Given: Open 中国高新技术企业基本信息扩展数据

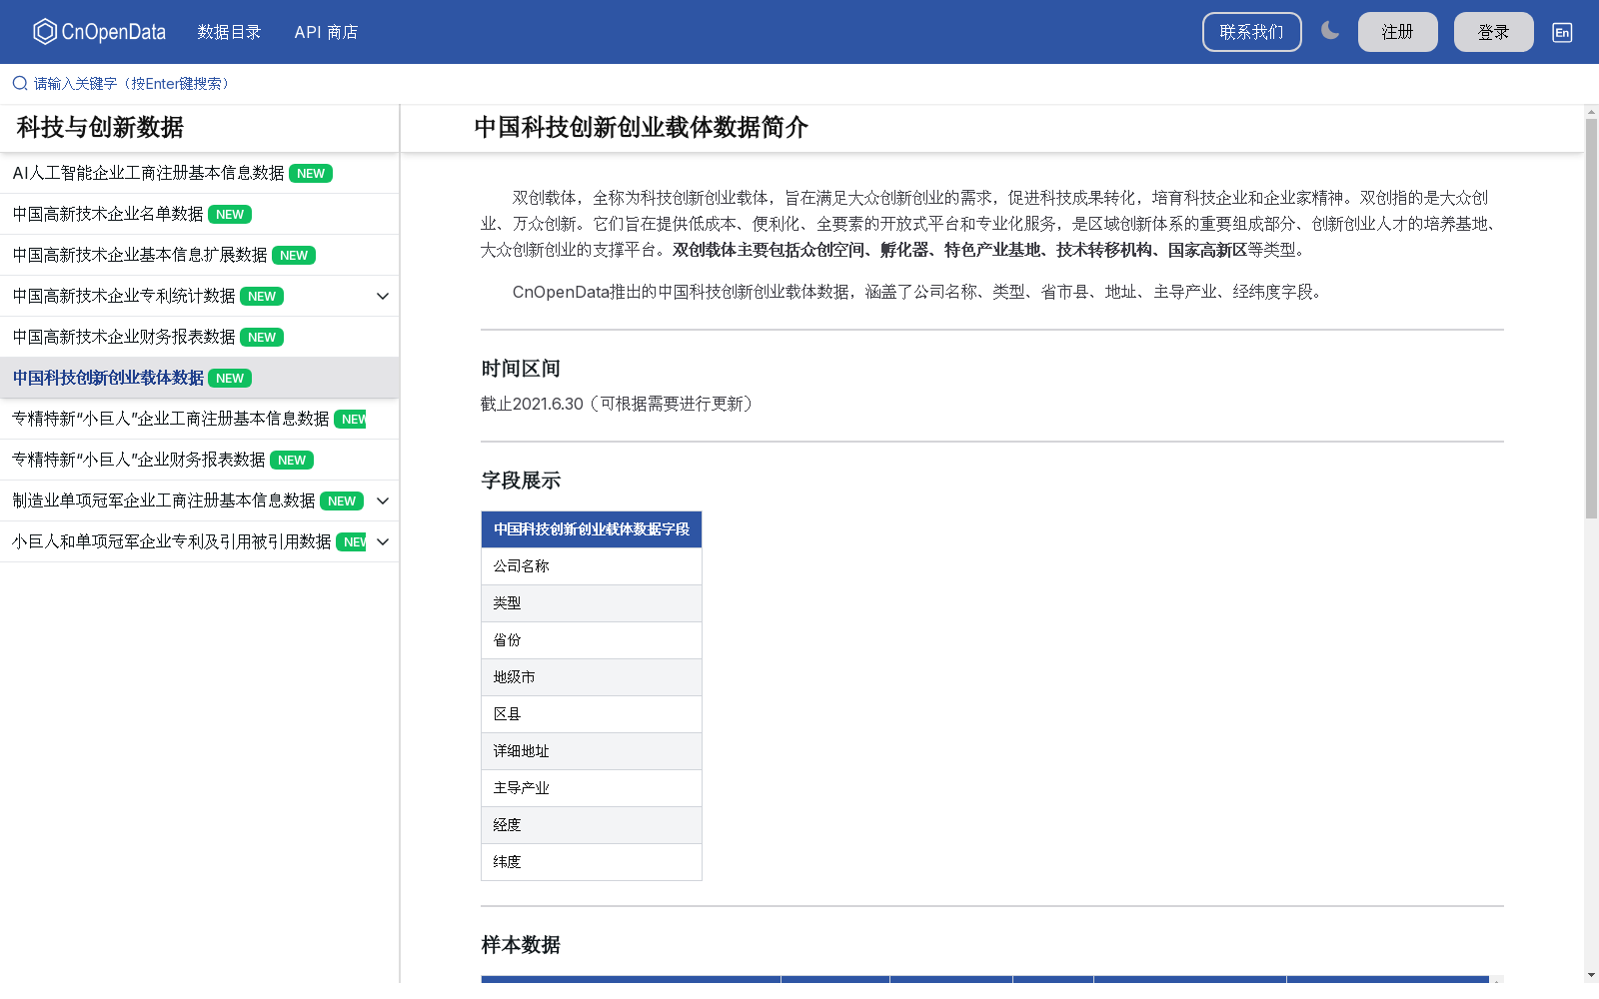Looking at the screenshot, I should (x=140, y=255).
